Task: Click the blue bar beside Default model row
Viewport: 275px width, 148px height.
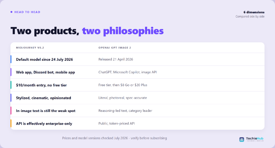Action: point(11,59)
